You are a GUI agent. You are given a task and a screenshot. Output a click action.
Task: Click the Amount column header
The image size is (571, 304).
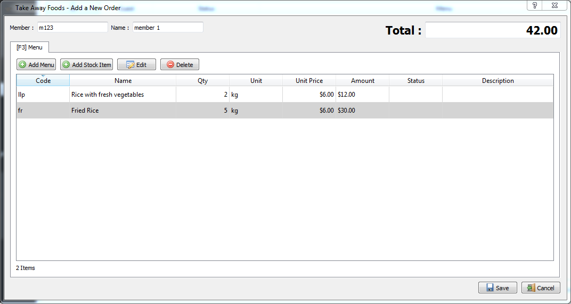point(362,81)
